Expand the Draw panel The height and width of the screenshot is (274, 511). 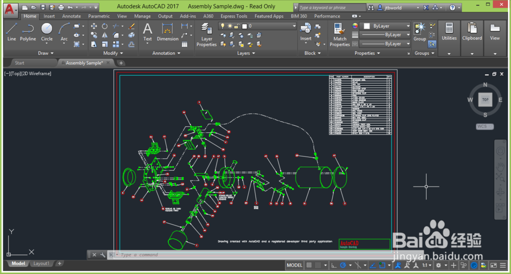click(45, 53)
